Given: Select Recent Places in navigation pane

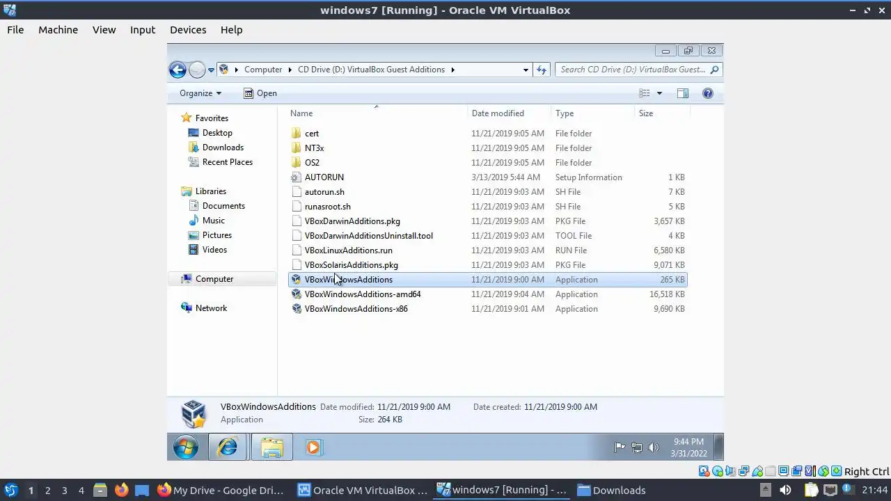Looking at the screenshot, I should (228, 162).
